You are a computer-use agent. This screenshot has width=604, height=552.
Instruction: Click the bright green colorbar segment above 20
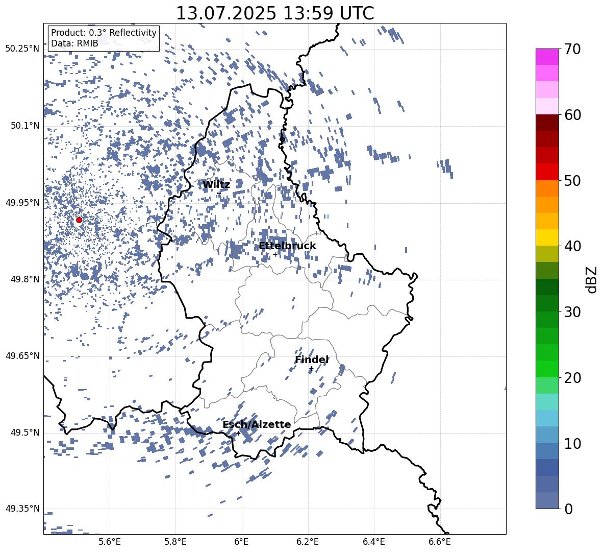tap(547, 369)
